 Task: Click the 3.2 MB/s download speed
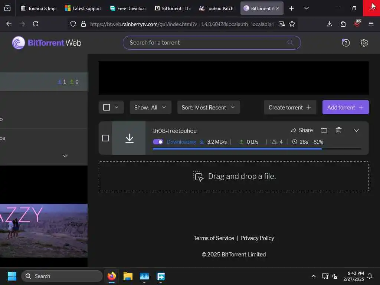click(217, 142)
